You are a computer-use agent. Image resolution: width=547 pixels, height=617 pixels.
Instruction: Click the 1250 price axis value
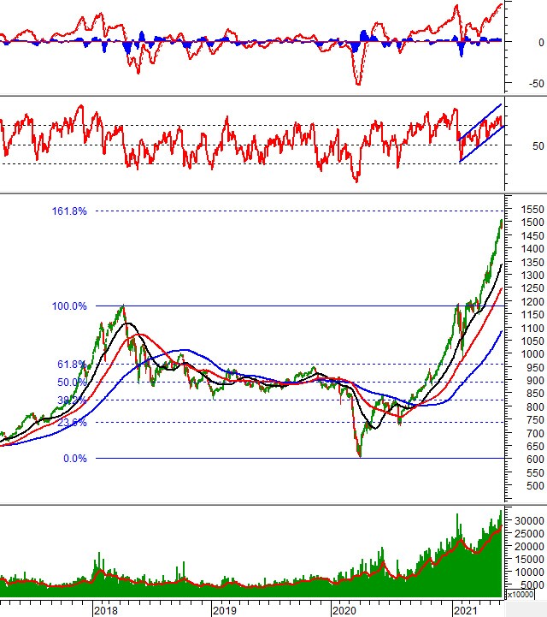coord(532,288)
